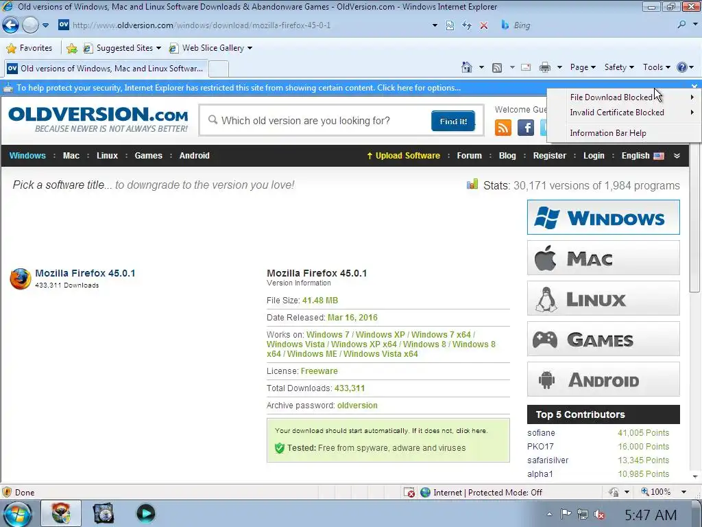Click the magnifier search icon
702x527 pixels.
pos(681,25)
